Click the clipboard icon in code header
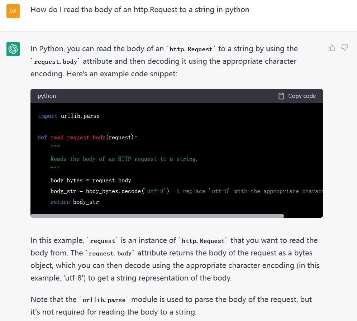The width and height of the screenshot is (357, 321). point(281,96)
